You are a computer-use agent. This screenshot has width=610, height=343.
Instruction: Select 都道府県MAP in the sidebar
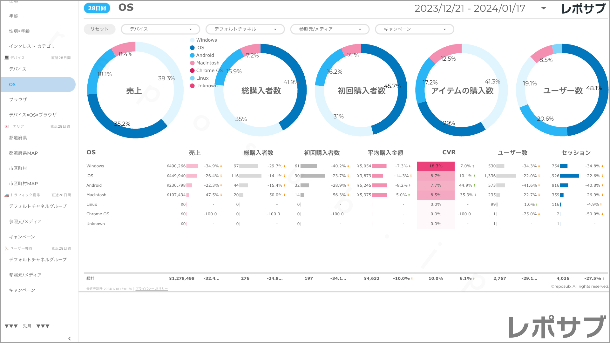pos(24,153)
